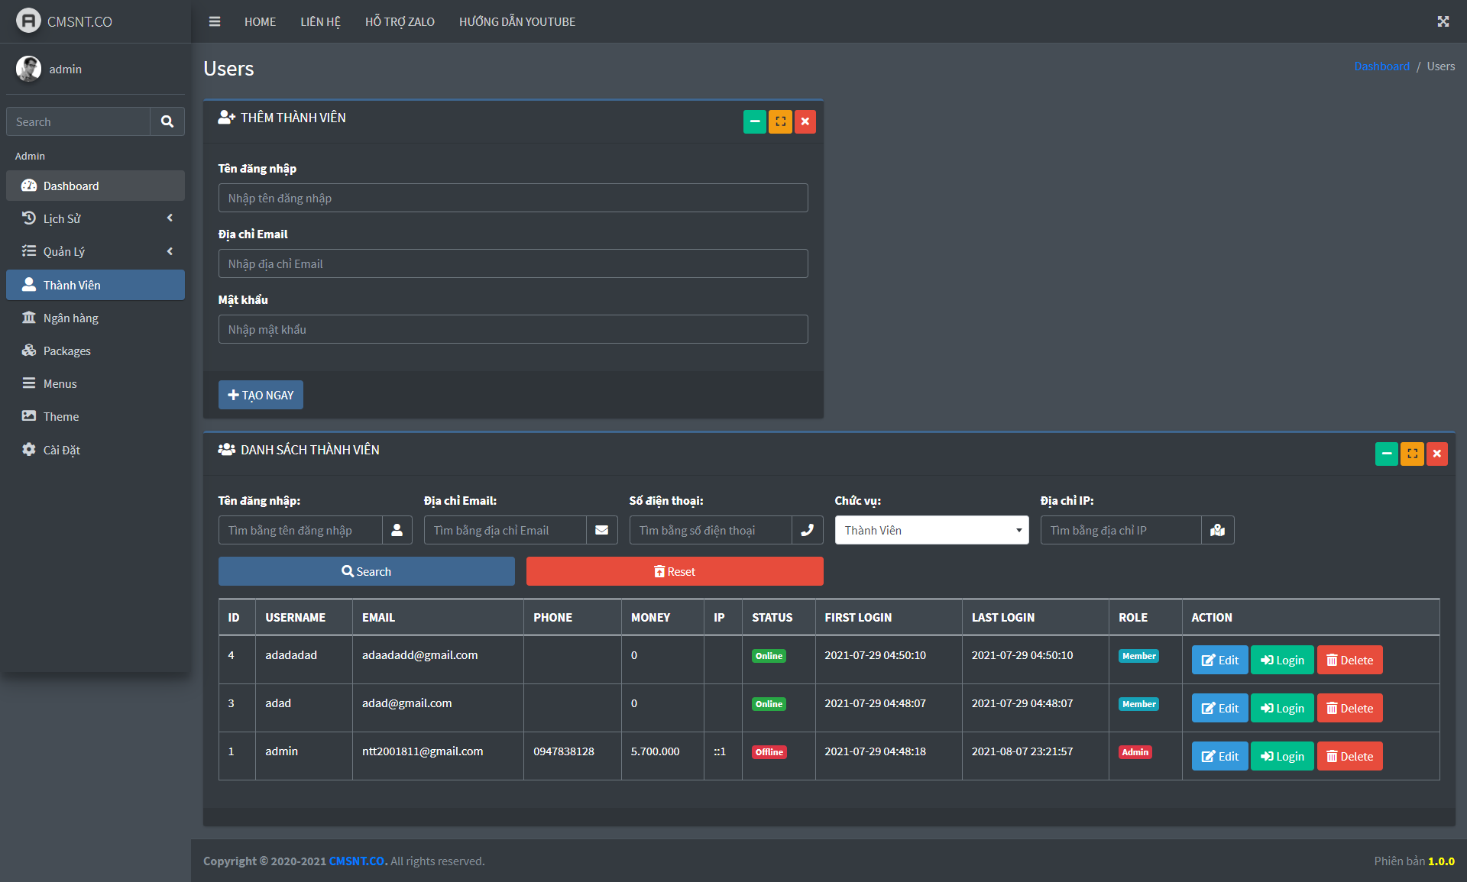
Task: Click the hamburger menu toggle icon
Action: pos(215,21)
